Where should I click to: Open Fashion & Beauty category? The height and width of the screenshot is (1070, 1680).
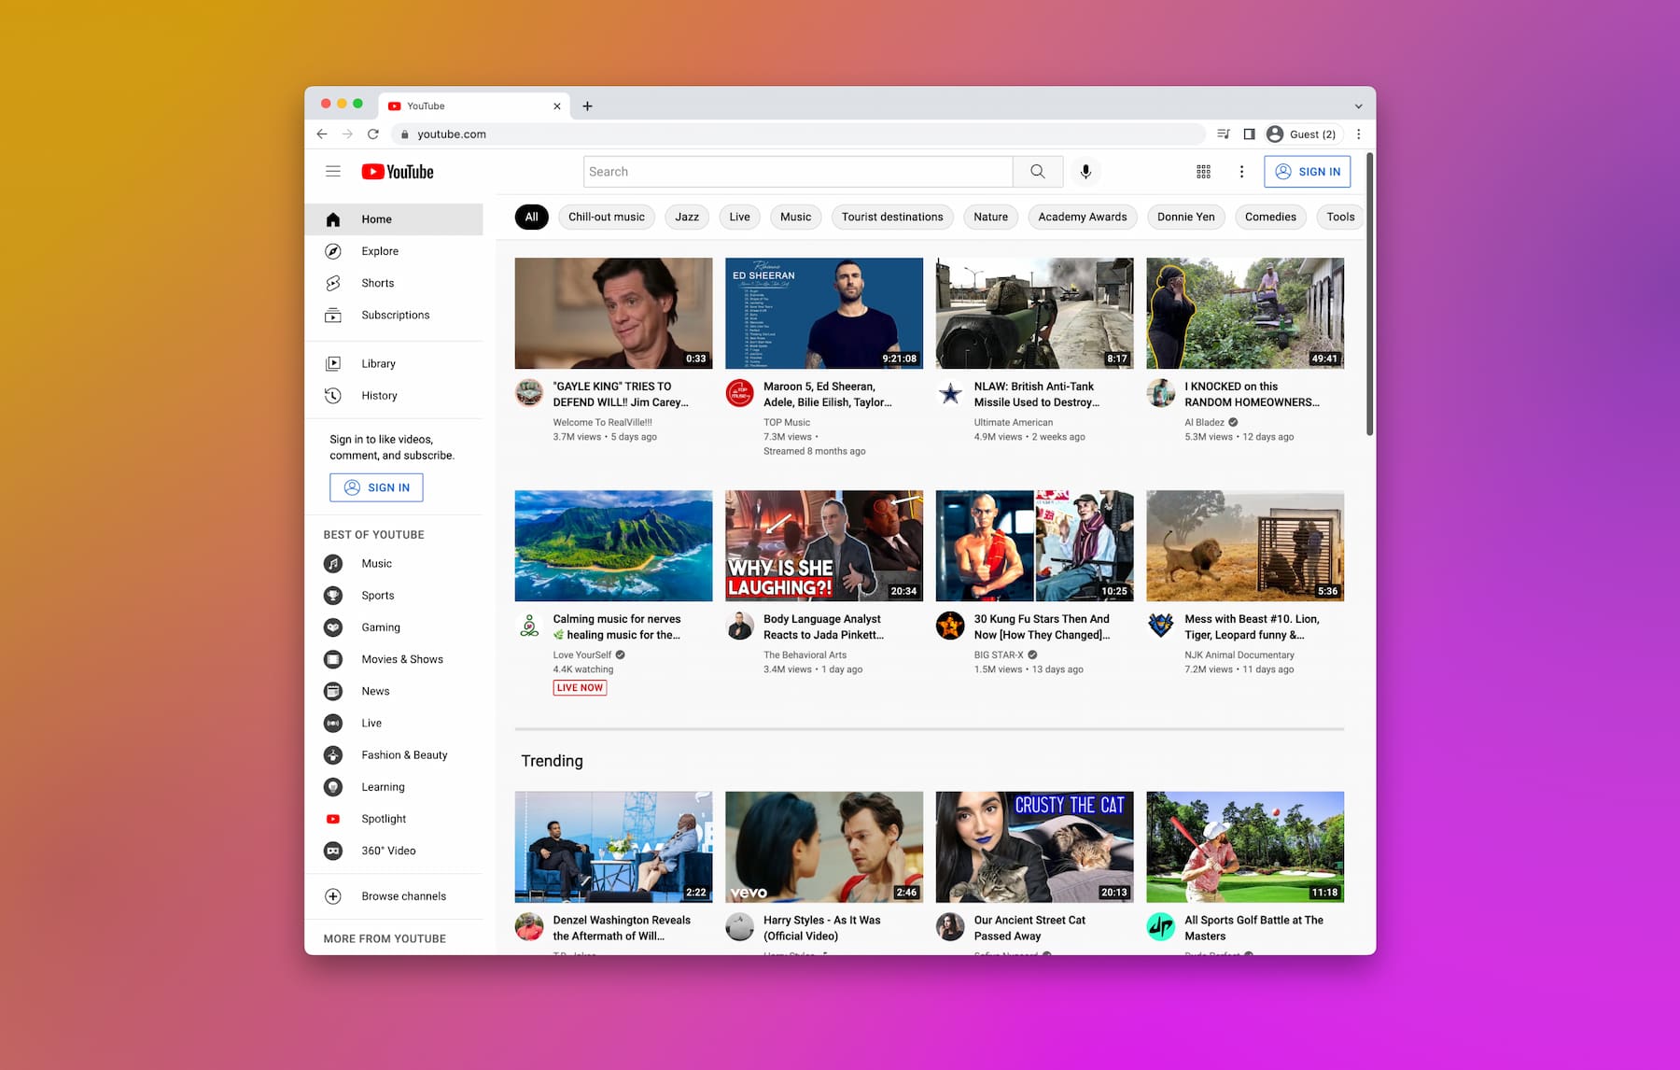coord(394,754)
